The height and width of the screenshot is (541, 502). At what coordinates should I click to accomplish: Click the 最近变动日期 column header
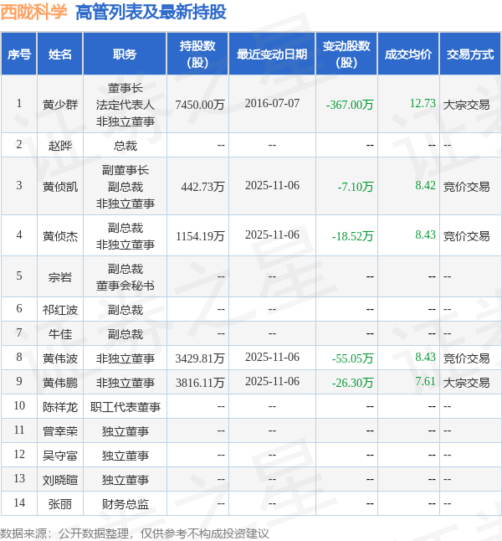point(272,54)
